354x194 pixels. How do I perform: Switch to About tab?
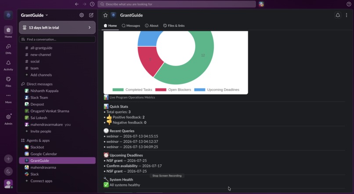pyautogui.click(x=152, y=26)
